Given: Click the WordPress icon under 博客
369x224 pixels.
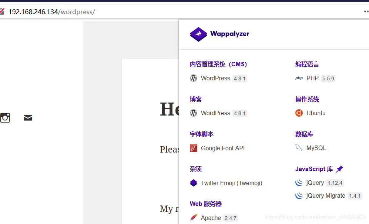Looking at the screenshot, I should coord(194,113).
